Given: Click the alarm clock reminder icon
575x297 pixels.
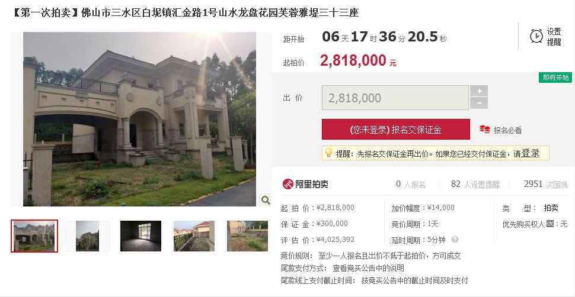Looking at the screenshot, I should (536, 36).
